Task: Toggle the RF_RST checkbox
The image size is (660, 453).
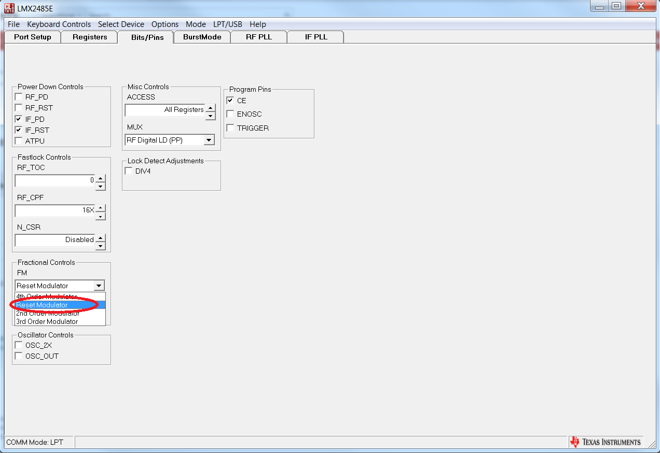Action: point(19,108)
